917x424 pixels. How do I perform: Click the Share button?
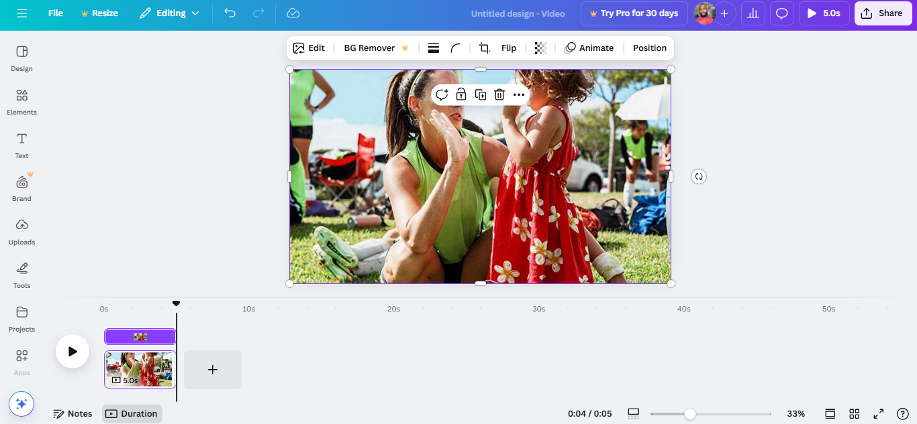pyautogui.click(x=882, y=13)
